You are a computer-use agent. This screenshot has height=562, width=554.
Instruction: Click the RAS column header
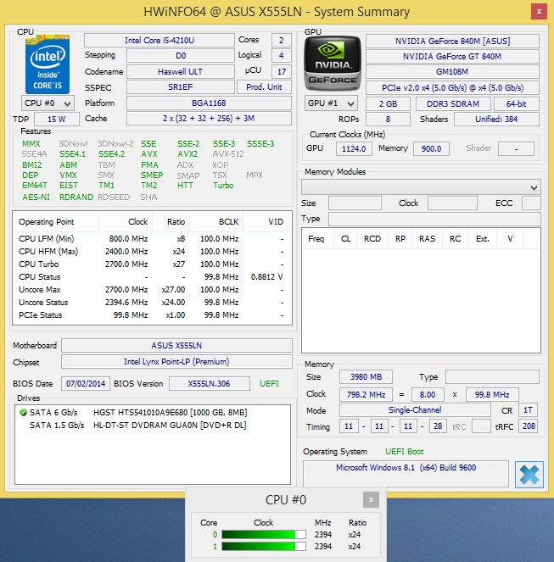click(427, 239)
